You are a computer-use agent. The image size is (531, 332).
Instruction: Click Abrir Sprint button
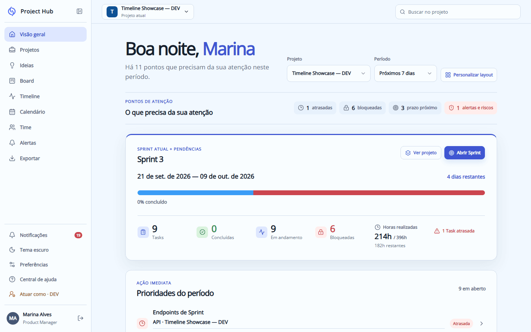click(465, 153)
